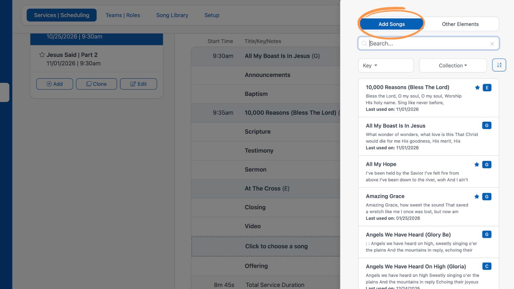Image resolution: width=514 pixels, height=289 pixels.
Task: Click the G key badge on Amazing Grace
Action: click(487, 197)
